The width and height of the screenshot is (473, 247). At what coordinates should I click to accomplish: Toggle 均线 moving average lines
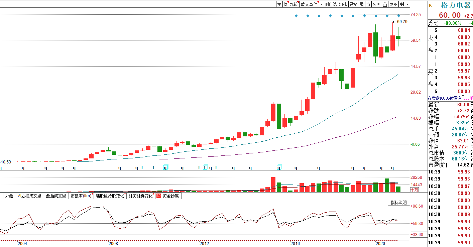pos(343,4)
